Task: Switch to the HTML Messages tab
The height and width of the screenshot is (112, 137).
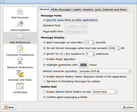Action: (x=61, y=10)
